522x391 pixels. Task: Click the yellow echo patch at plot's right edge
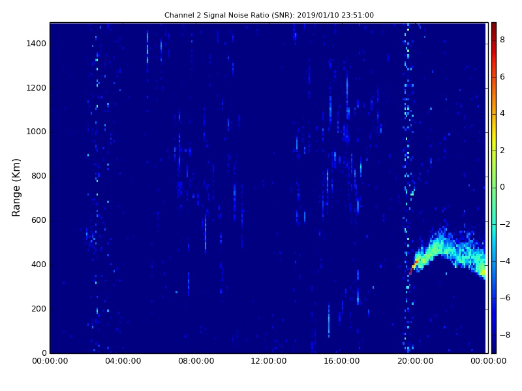483,272
